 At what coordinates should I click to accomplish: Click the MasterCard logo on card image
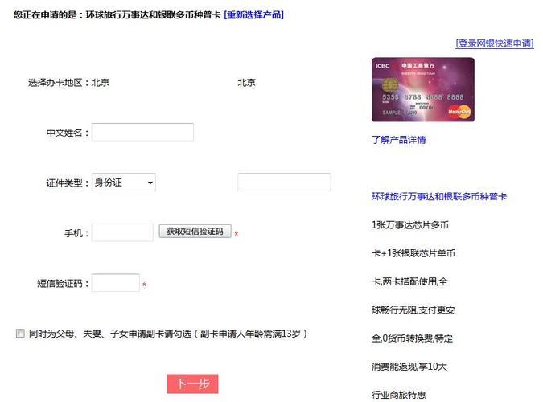459,109
